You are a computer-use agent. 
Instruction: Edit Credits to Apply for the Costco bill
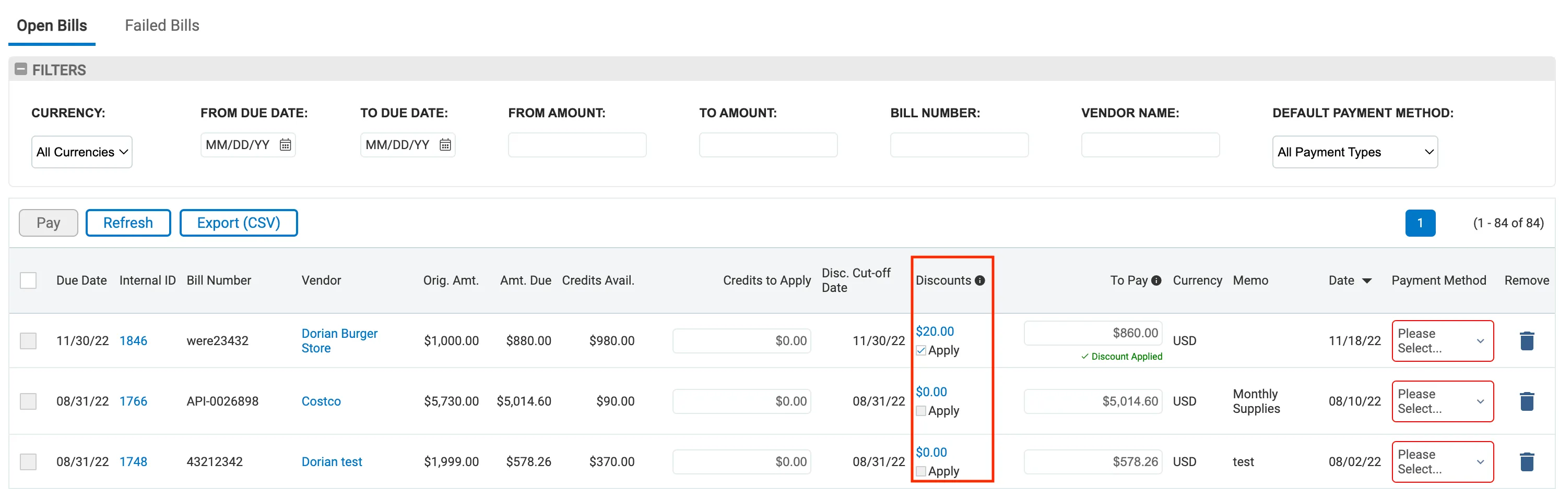click(741, 401)
